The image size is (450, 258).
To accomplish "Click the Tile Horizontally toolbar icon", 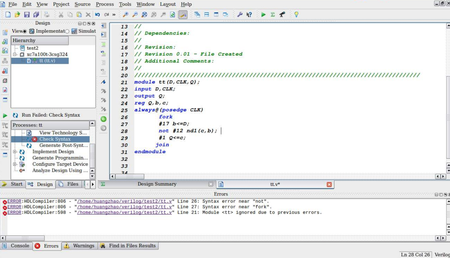I will [207, 15].
